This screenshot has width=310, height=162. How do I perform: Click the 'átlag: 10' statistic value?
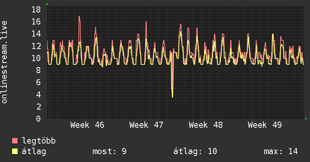(x=195, y=151)
